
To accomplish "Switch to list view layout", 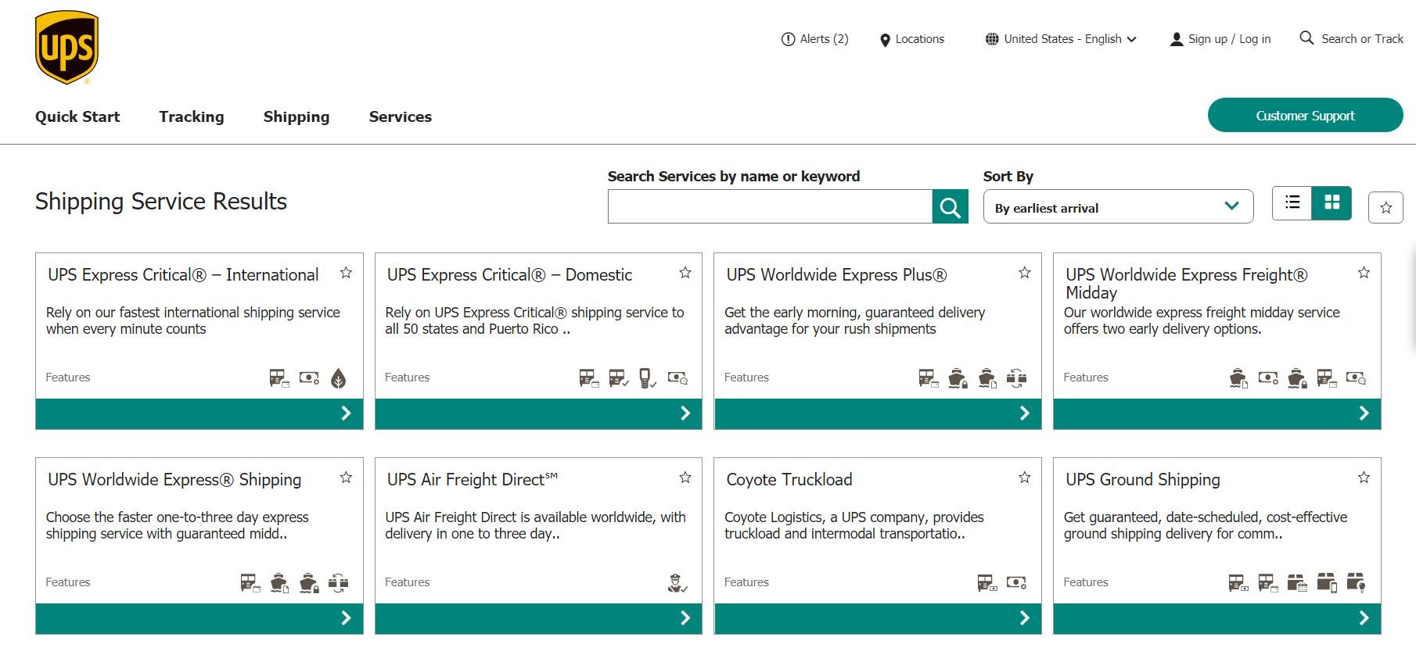I will click(x=1292, y=202).
